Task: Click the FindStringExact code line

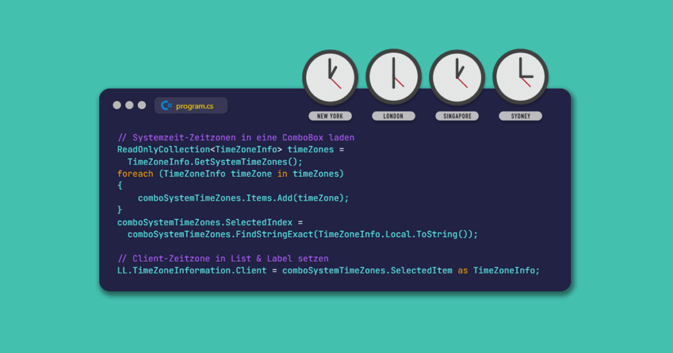Action: (302, 234)
